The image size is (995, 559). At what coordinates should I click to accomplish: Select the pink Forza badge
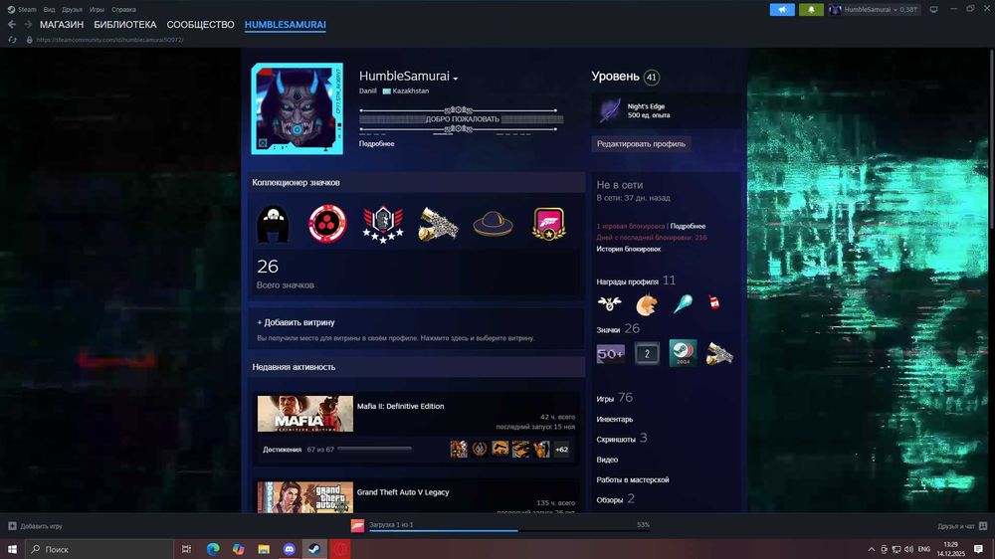pos(548,224)
